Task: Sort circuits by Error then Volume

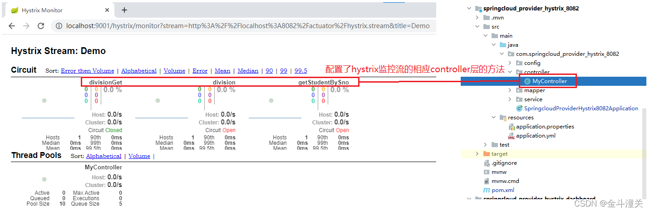Action: [x=88, y=71]
